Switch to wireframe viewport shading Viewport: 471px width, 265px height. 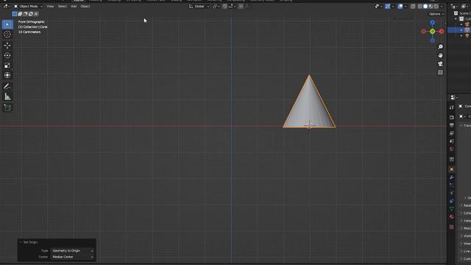tap(420, 7)
